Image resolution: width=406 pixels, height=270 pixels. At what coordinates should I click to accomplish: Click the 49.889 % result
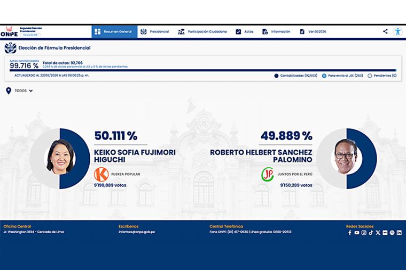click(286, 136)
